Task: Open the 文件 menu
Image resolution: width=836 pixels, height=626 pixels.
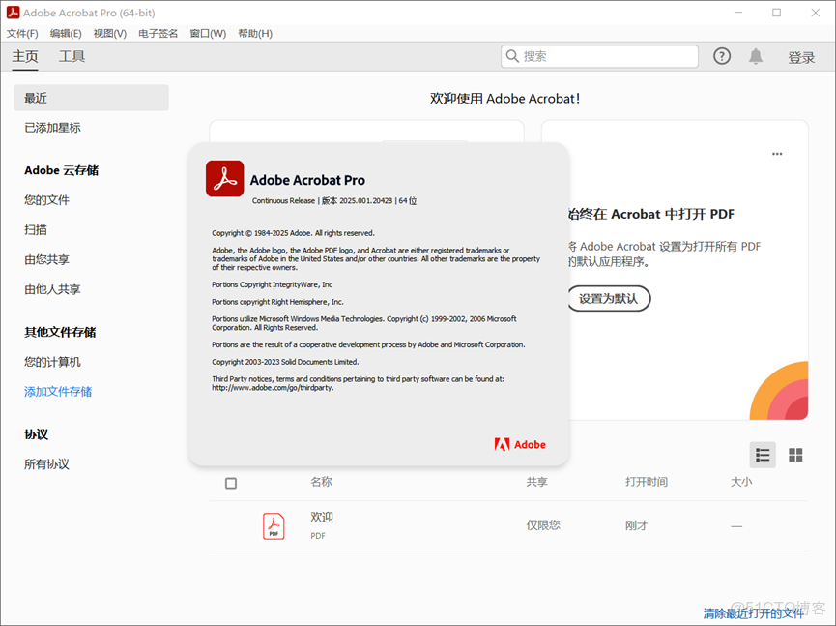Action: point(22,33)
